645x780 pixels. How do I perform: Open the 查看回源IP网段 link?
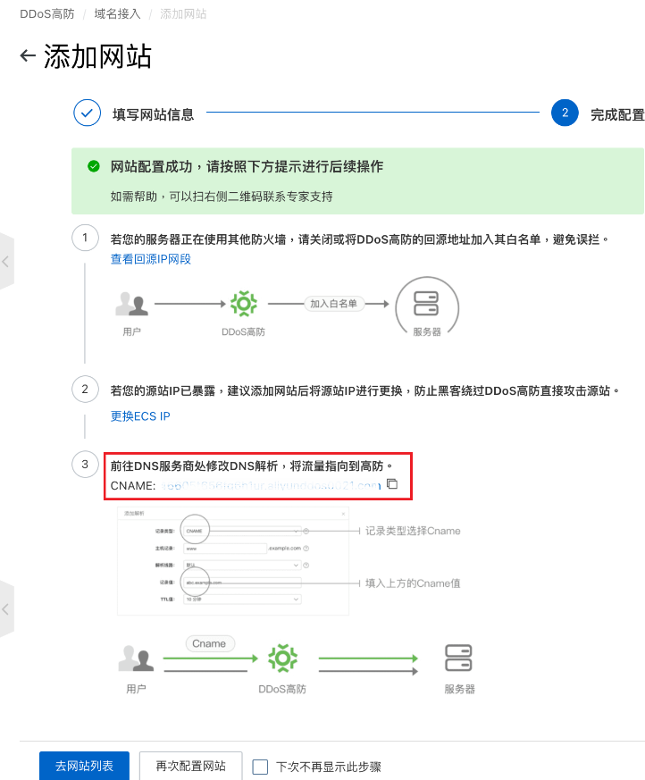tap(150, 259)
